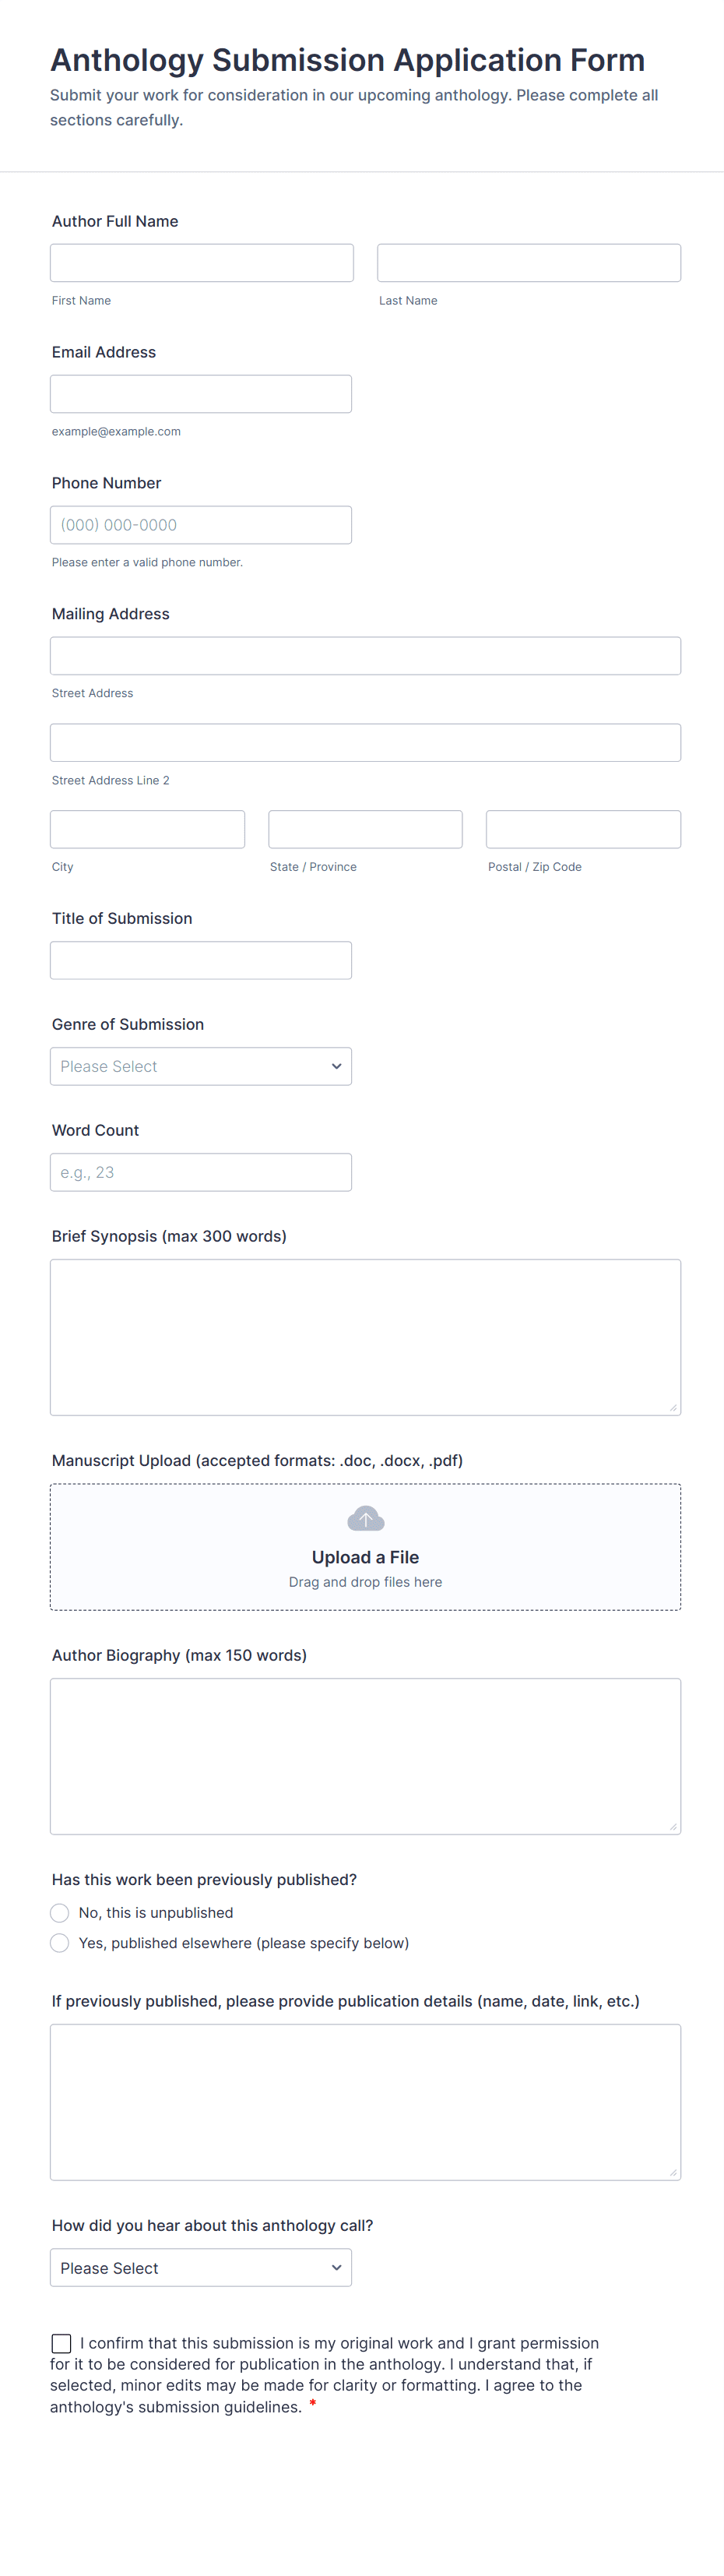Click the Brief Synopsis text area
Screen dimensions: 724x2576
(365, 1337)
